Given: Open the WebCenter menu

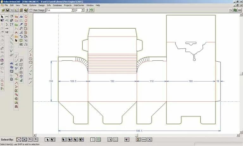Looking at the screenshot, I should 79,5.
